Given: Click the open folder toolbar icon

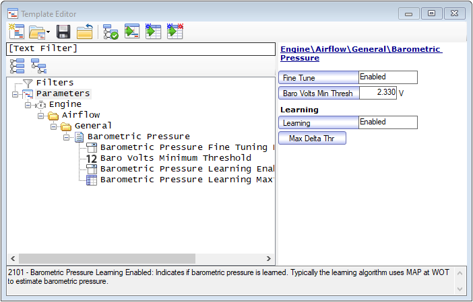Looking at the screenshot, I should [36, 32].
